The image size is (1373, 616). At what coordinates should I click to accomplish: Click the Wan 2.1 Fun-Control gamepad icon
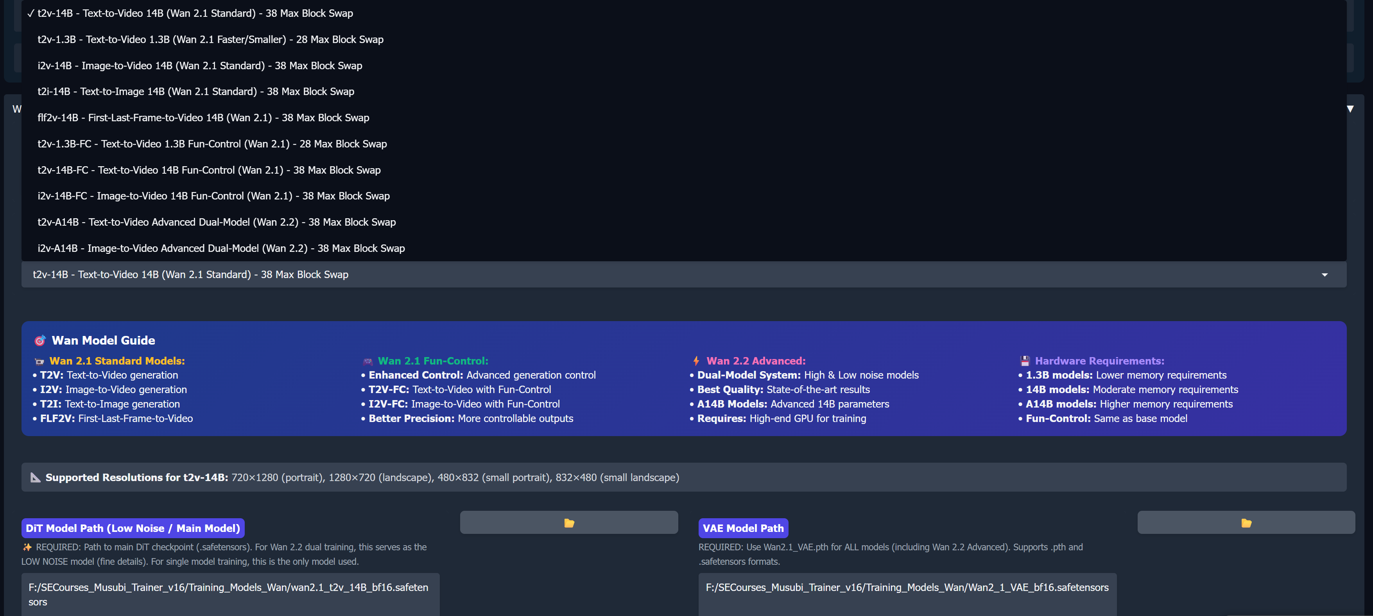coord(368,361)
